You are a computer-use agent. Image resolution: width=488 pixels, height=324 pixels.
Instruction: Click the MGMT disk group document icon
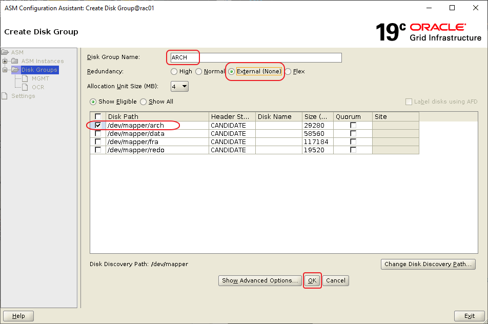coord(26,78)
